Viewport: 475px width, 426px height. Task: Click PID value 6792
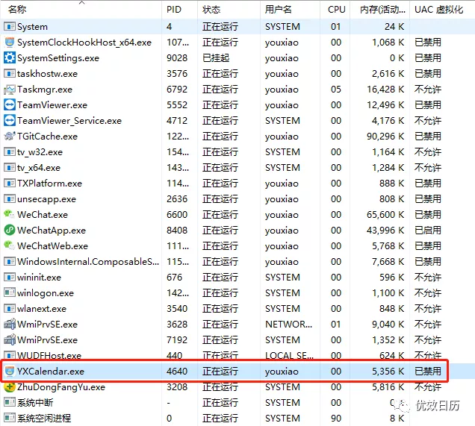tap(177, 90)
